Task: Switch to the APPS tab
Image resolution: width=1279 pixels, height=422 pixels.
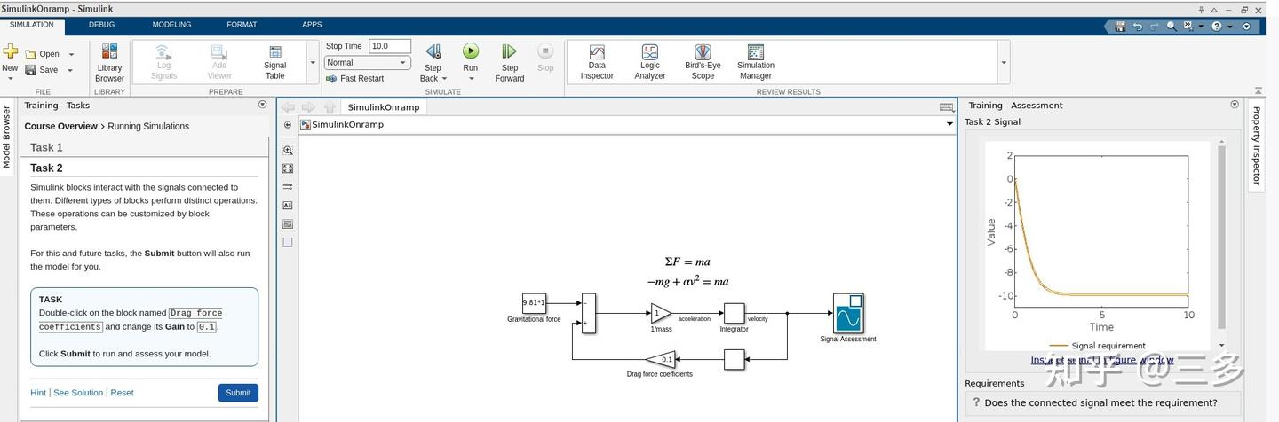Action: pyautogui.click(x=312, y=25)
